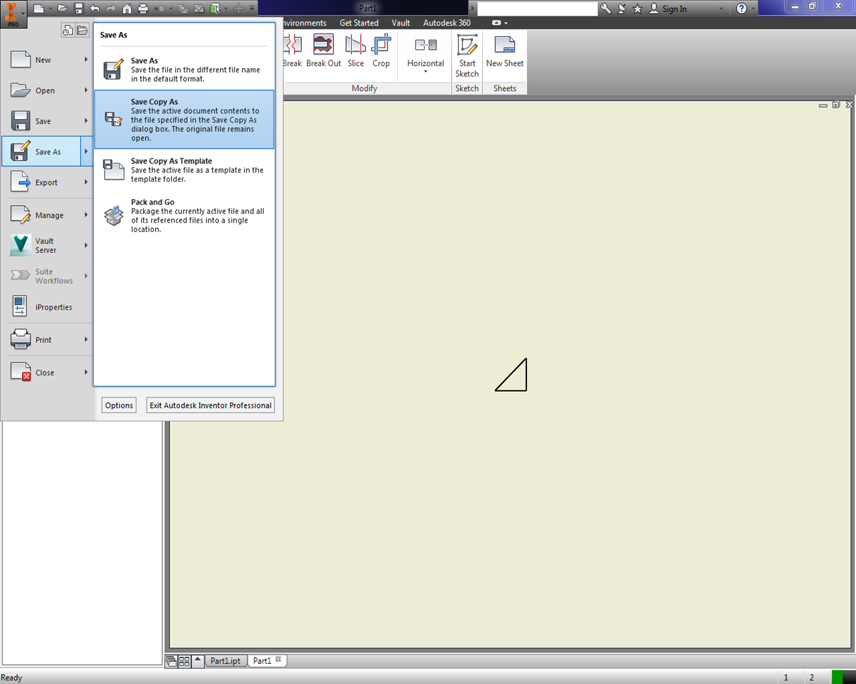The width and height of the screenshot is (856, 684).
Task: Select the Break tool in the Modify panel
Action: 292,50
